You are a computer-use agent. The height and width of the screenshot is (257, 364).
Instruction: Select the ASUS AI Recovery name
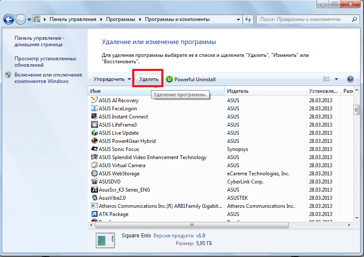tap(118, 100)
